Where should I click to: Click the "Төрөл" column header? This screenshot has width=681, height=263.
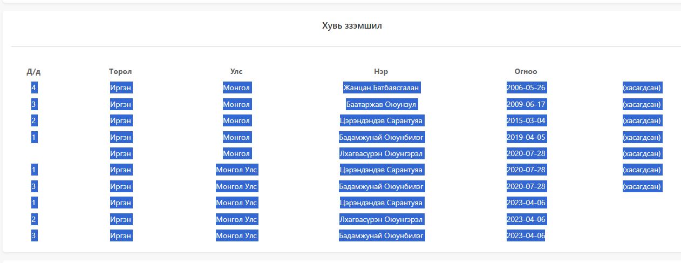(120, 71)
